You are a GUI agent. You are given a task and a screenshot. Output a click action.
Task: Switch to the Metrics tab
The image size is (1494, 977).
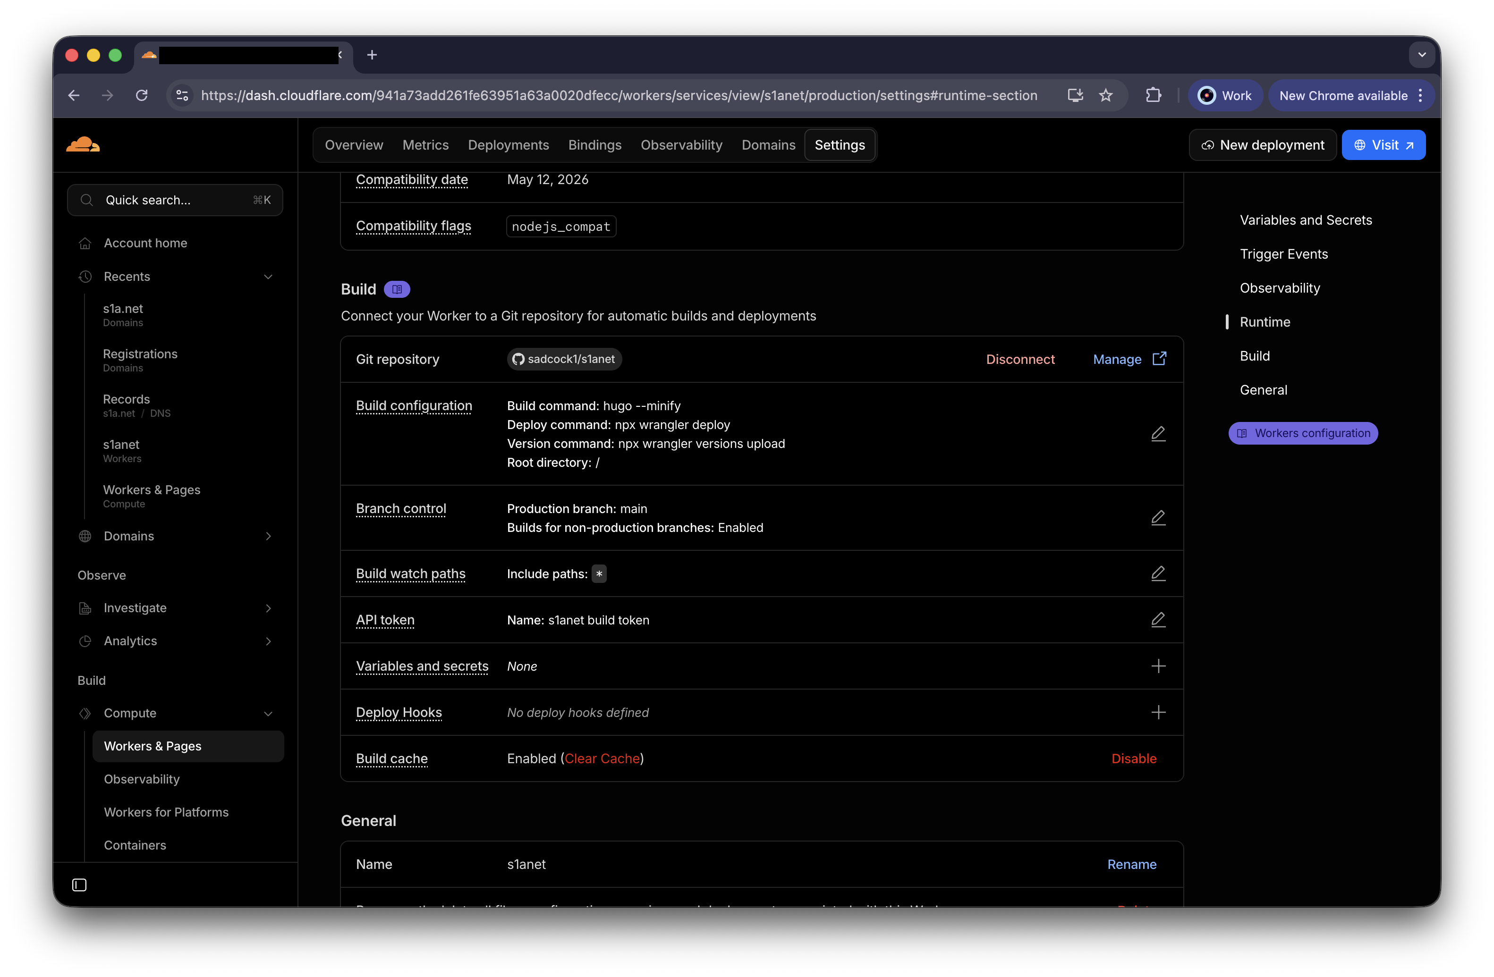pyautogui.click(x=425, y=145)
